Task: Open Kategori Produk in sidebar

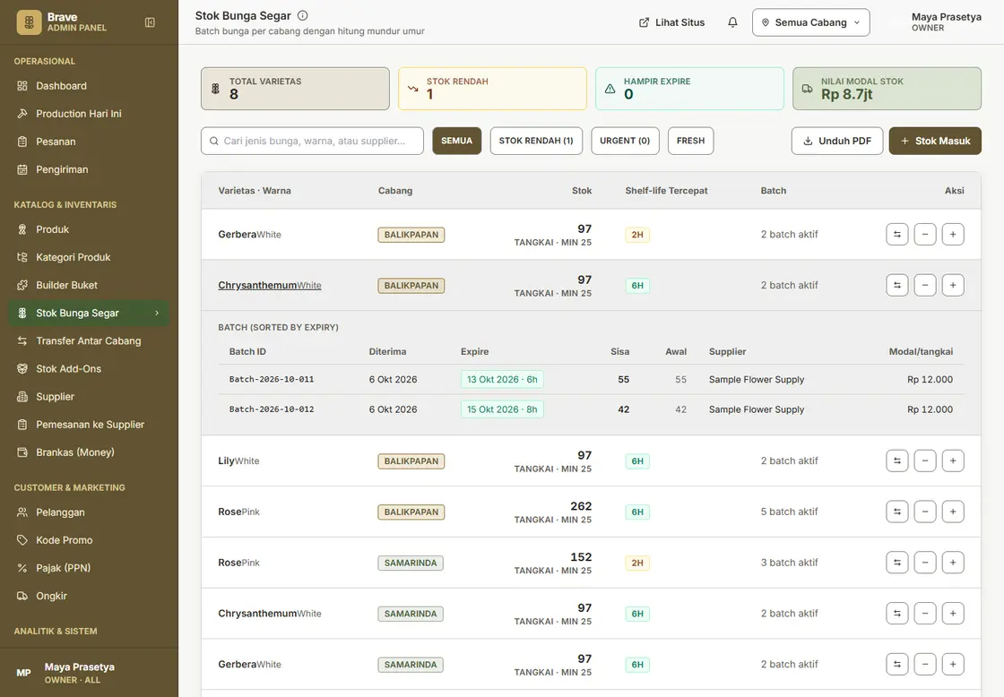Action: click(89, 257)
